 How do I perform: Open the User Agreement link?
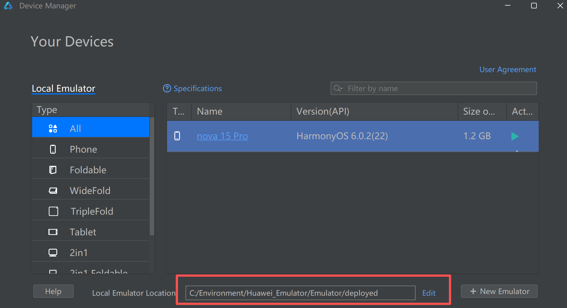[508, 70]
